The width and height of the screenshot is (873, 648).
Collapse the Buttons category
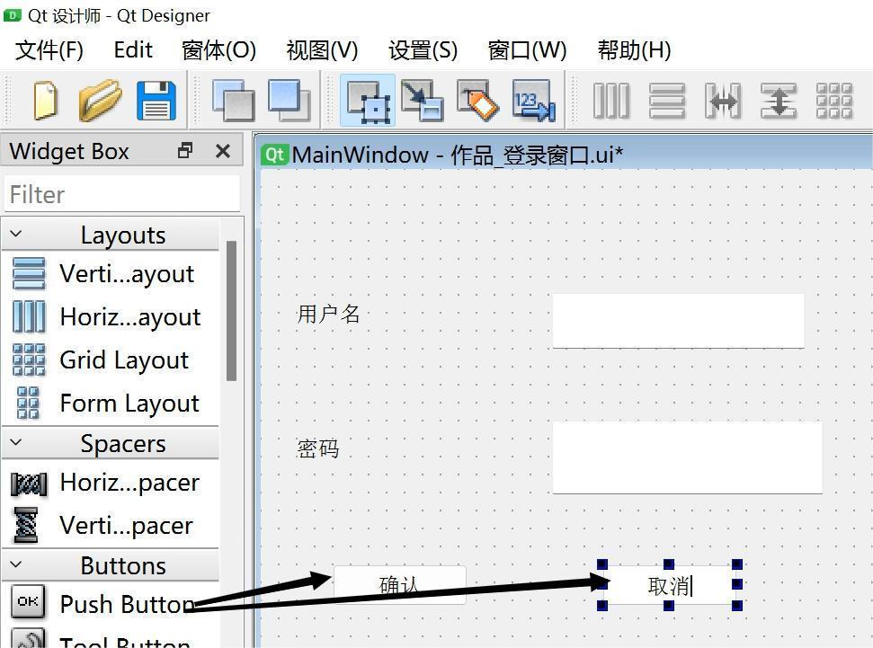tap(16, 564)
